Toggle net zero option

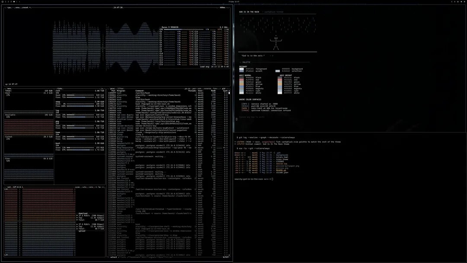coord(91,187)
